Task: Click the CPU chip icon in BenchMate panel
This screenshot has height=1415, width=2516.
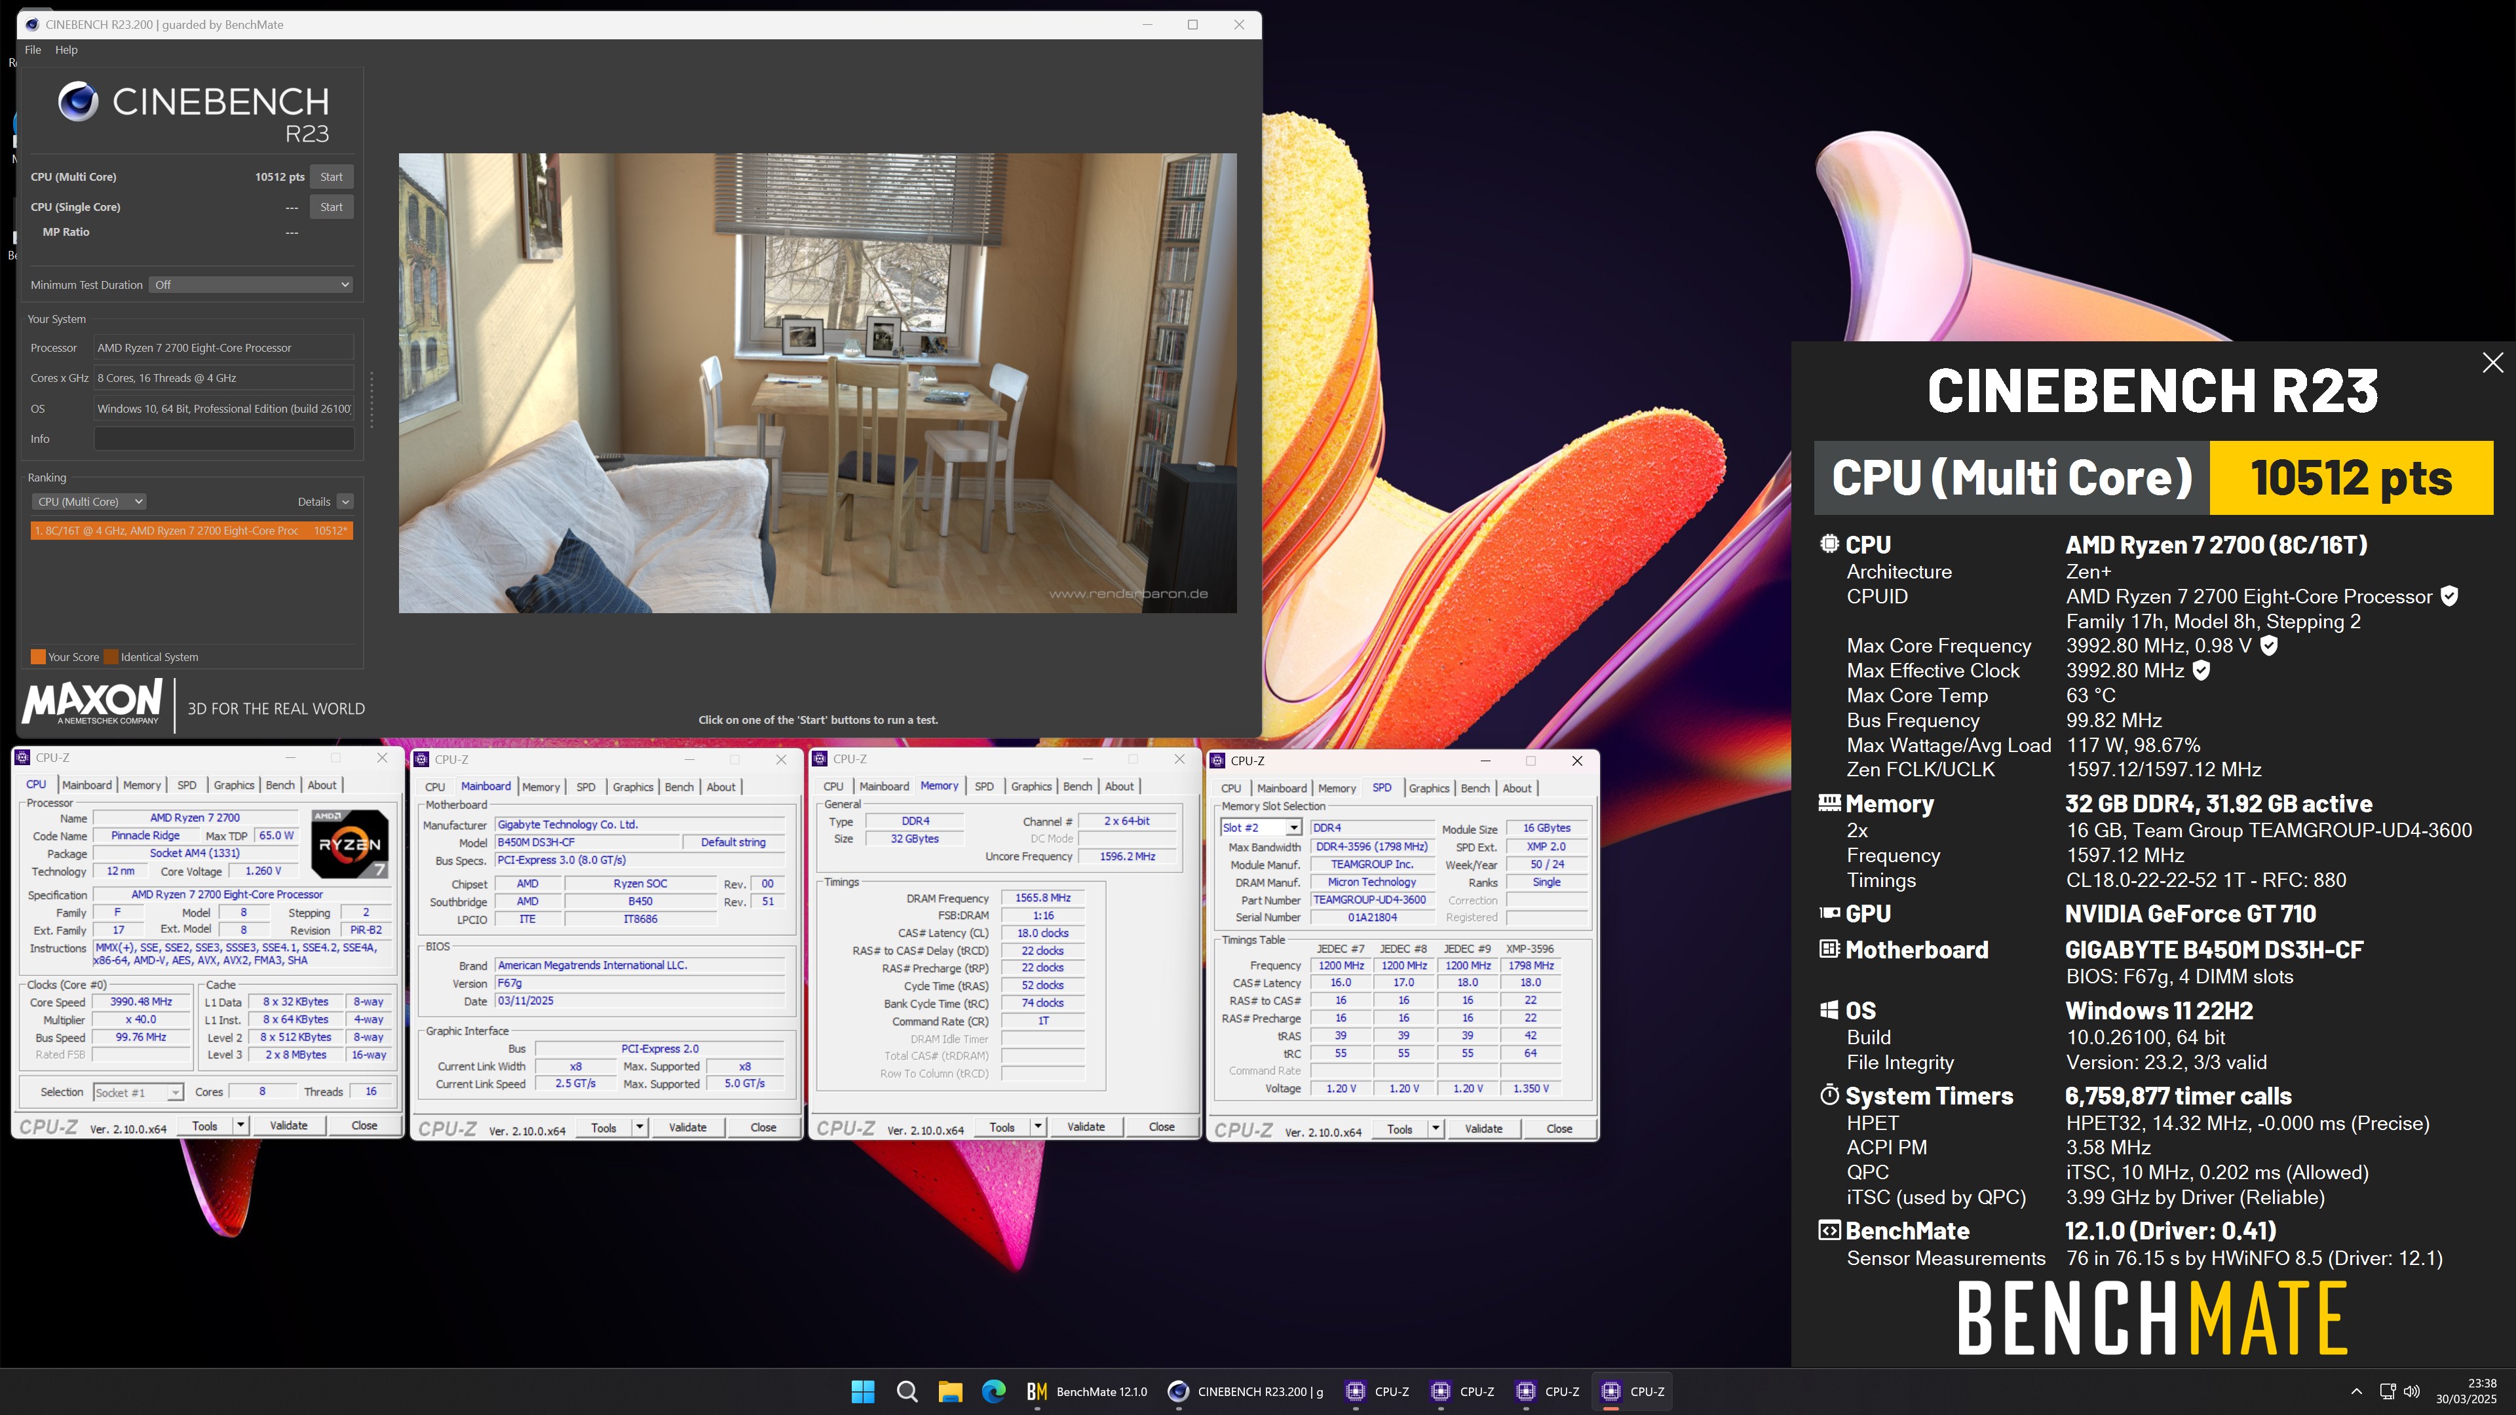Action: point(1829,544)
